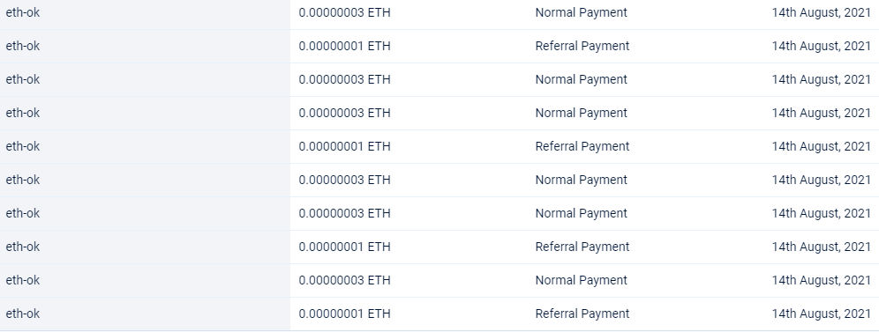Image resolution: width=879 pixels, height=332 pixels.
Task: Click the topmost Normal Payment label
Action: 581,12
